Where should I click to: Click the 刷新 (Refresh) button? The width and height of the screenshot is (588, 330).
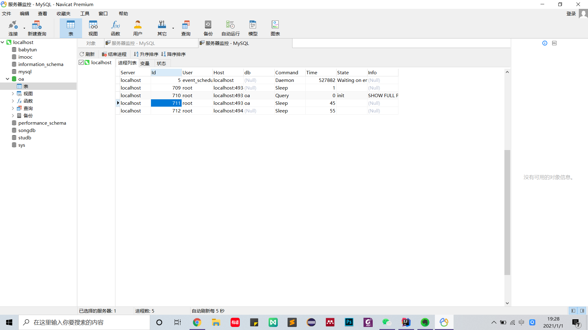(x=87, y=54)
